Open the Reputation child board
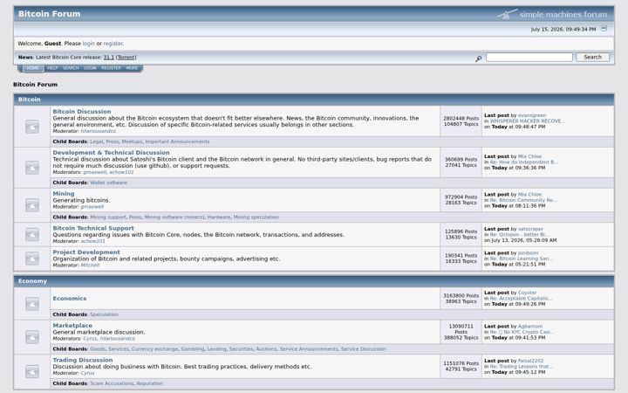This screenshot has width=628, height=393. tap(150, 383)
